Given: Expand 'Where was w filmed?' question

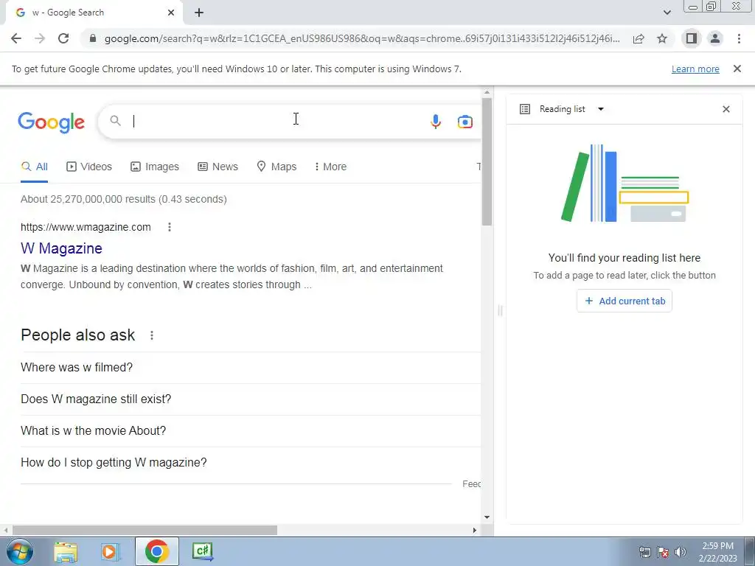Looking at the screenshot, I should coord(251,368).
